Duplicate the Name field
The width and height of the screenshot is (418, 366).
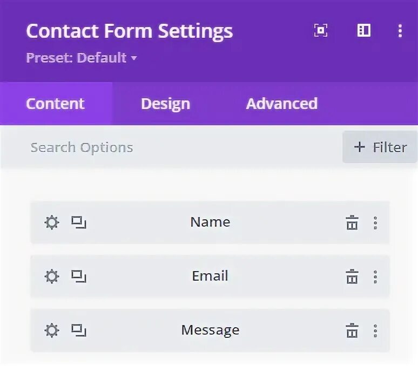point(79,222)
